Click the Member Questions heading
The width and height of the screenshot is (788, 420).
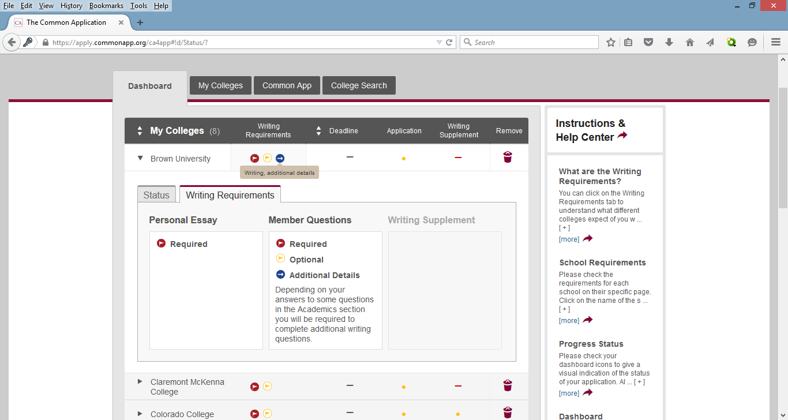coord(310,220)
